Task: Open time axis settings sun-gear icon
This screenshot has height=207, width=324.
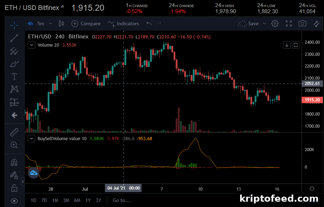Action: pyautogui.click(x=312, y=189)
